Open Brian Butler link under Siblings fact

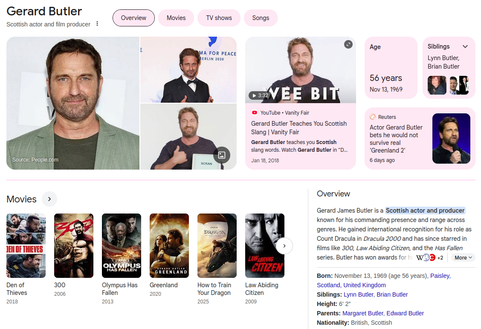pyautogui.click(x=392, y=294)
